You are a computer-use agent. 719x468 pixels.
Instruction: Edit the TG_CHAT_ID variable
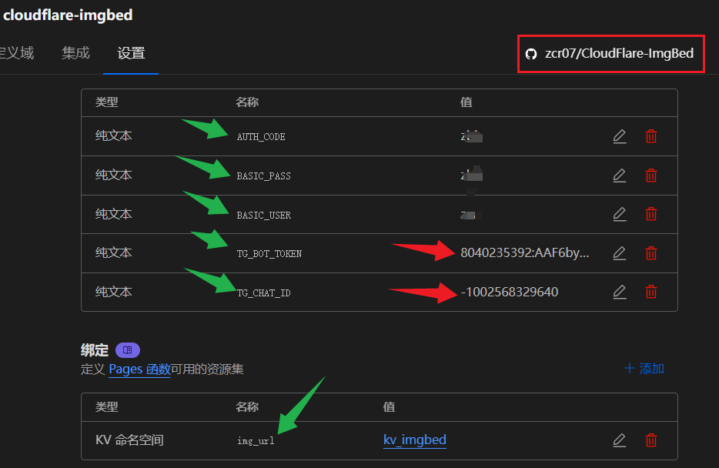coord(620,292)
